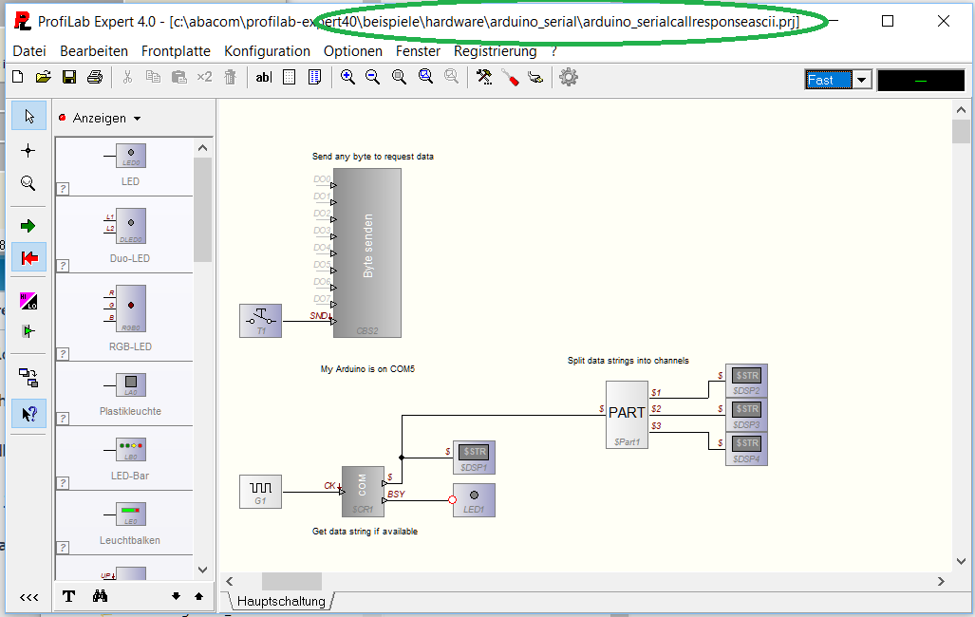Select the arrow pointer tool
The height and width of the screenshot is (617, 975).
[28, 116]
